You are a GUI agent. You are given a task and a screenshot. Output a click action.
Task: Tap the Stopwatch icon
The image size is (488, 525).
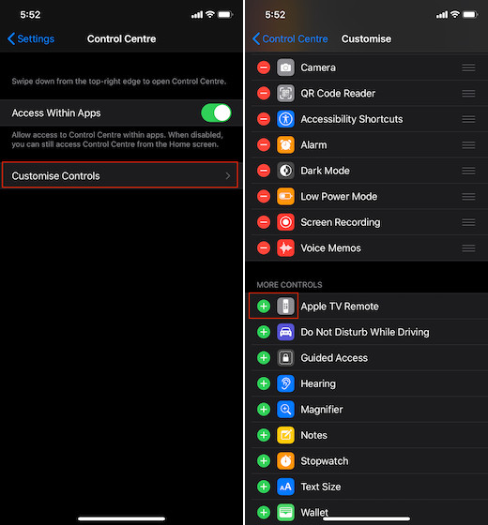pyautogui.click(x=285, y=460)
